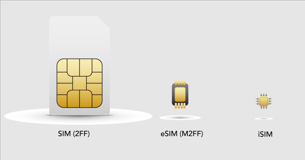Click the center square pad of gold chip
Viewport: 305px width, 160px height.
click(x=79, y=83)
